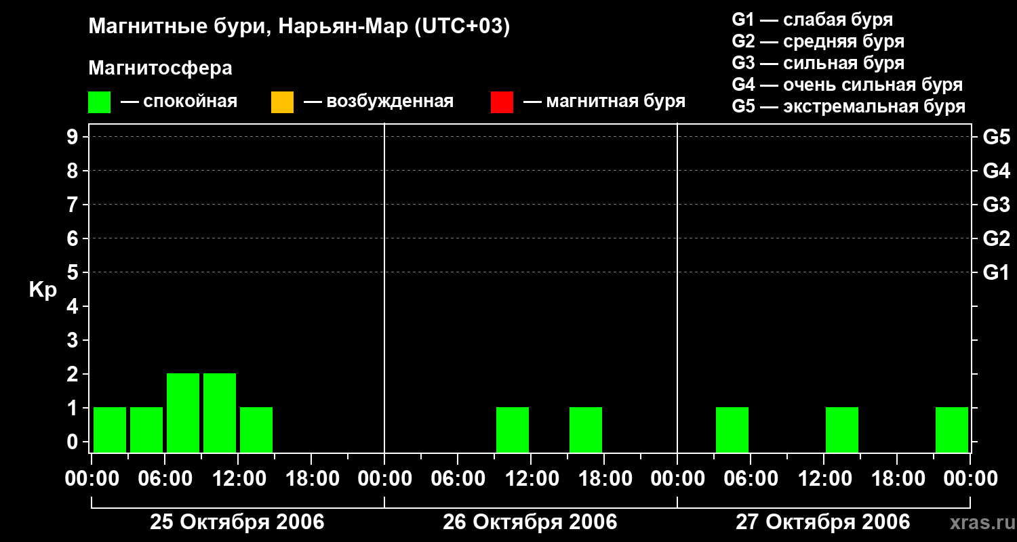Select the 12:00–15:00 bar on 27 October
This screenshot has width=1017, height=542.
coord(842,430)
